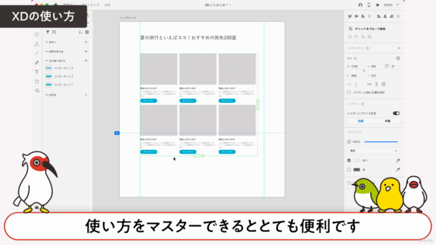Click グリッドをグループ解除 button
The image size is (436, 245).
[x=368, y=29]
